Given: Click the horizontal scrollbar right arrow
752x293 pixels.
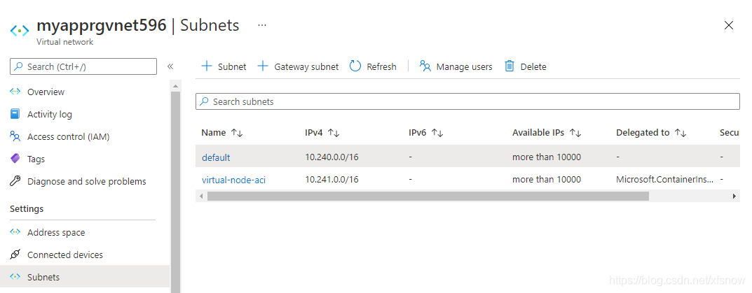Looking at the screenshot, I should pos(734,196).
